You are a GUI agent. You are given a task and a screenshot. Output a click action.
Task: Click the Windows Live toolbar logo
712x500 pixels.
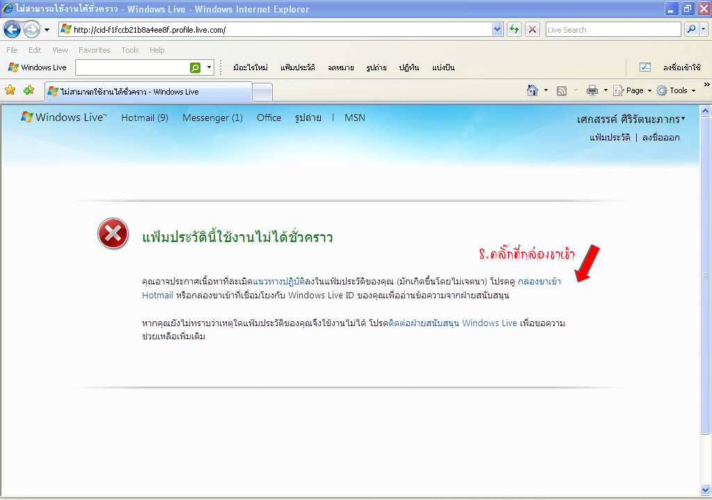click(x=37, y=67)
